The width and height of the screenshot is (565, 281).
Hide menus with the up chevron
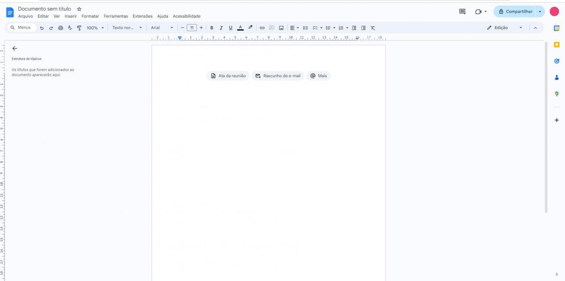click(x=535, y=28)
